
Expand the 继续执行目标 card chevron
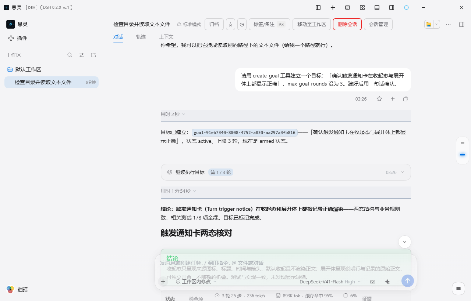tap(403, 172)
